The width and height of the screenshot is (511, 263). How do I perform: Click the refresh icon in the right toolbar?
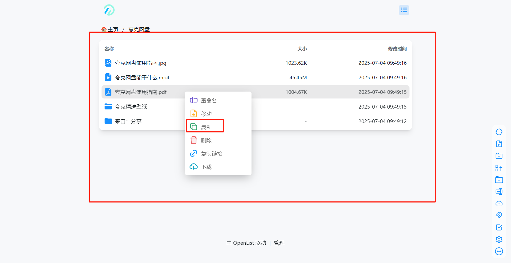(499, 132)
